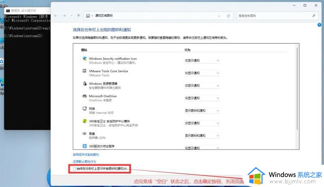Open recent locations chevron beside forward arrow
This screenshot has width=324, height=187.
click(72, 16)
